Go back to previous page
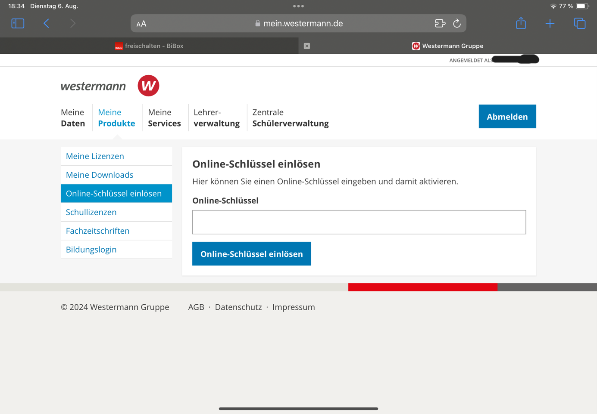 click(46, 23)
